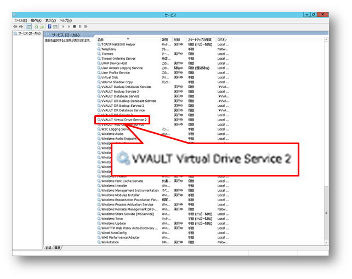Select the Windows Process Activation Service row

pyautogui.click(x=163, y=204)
